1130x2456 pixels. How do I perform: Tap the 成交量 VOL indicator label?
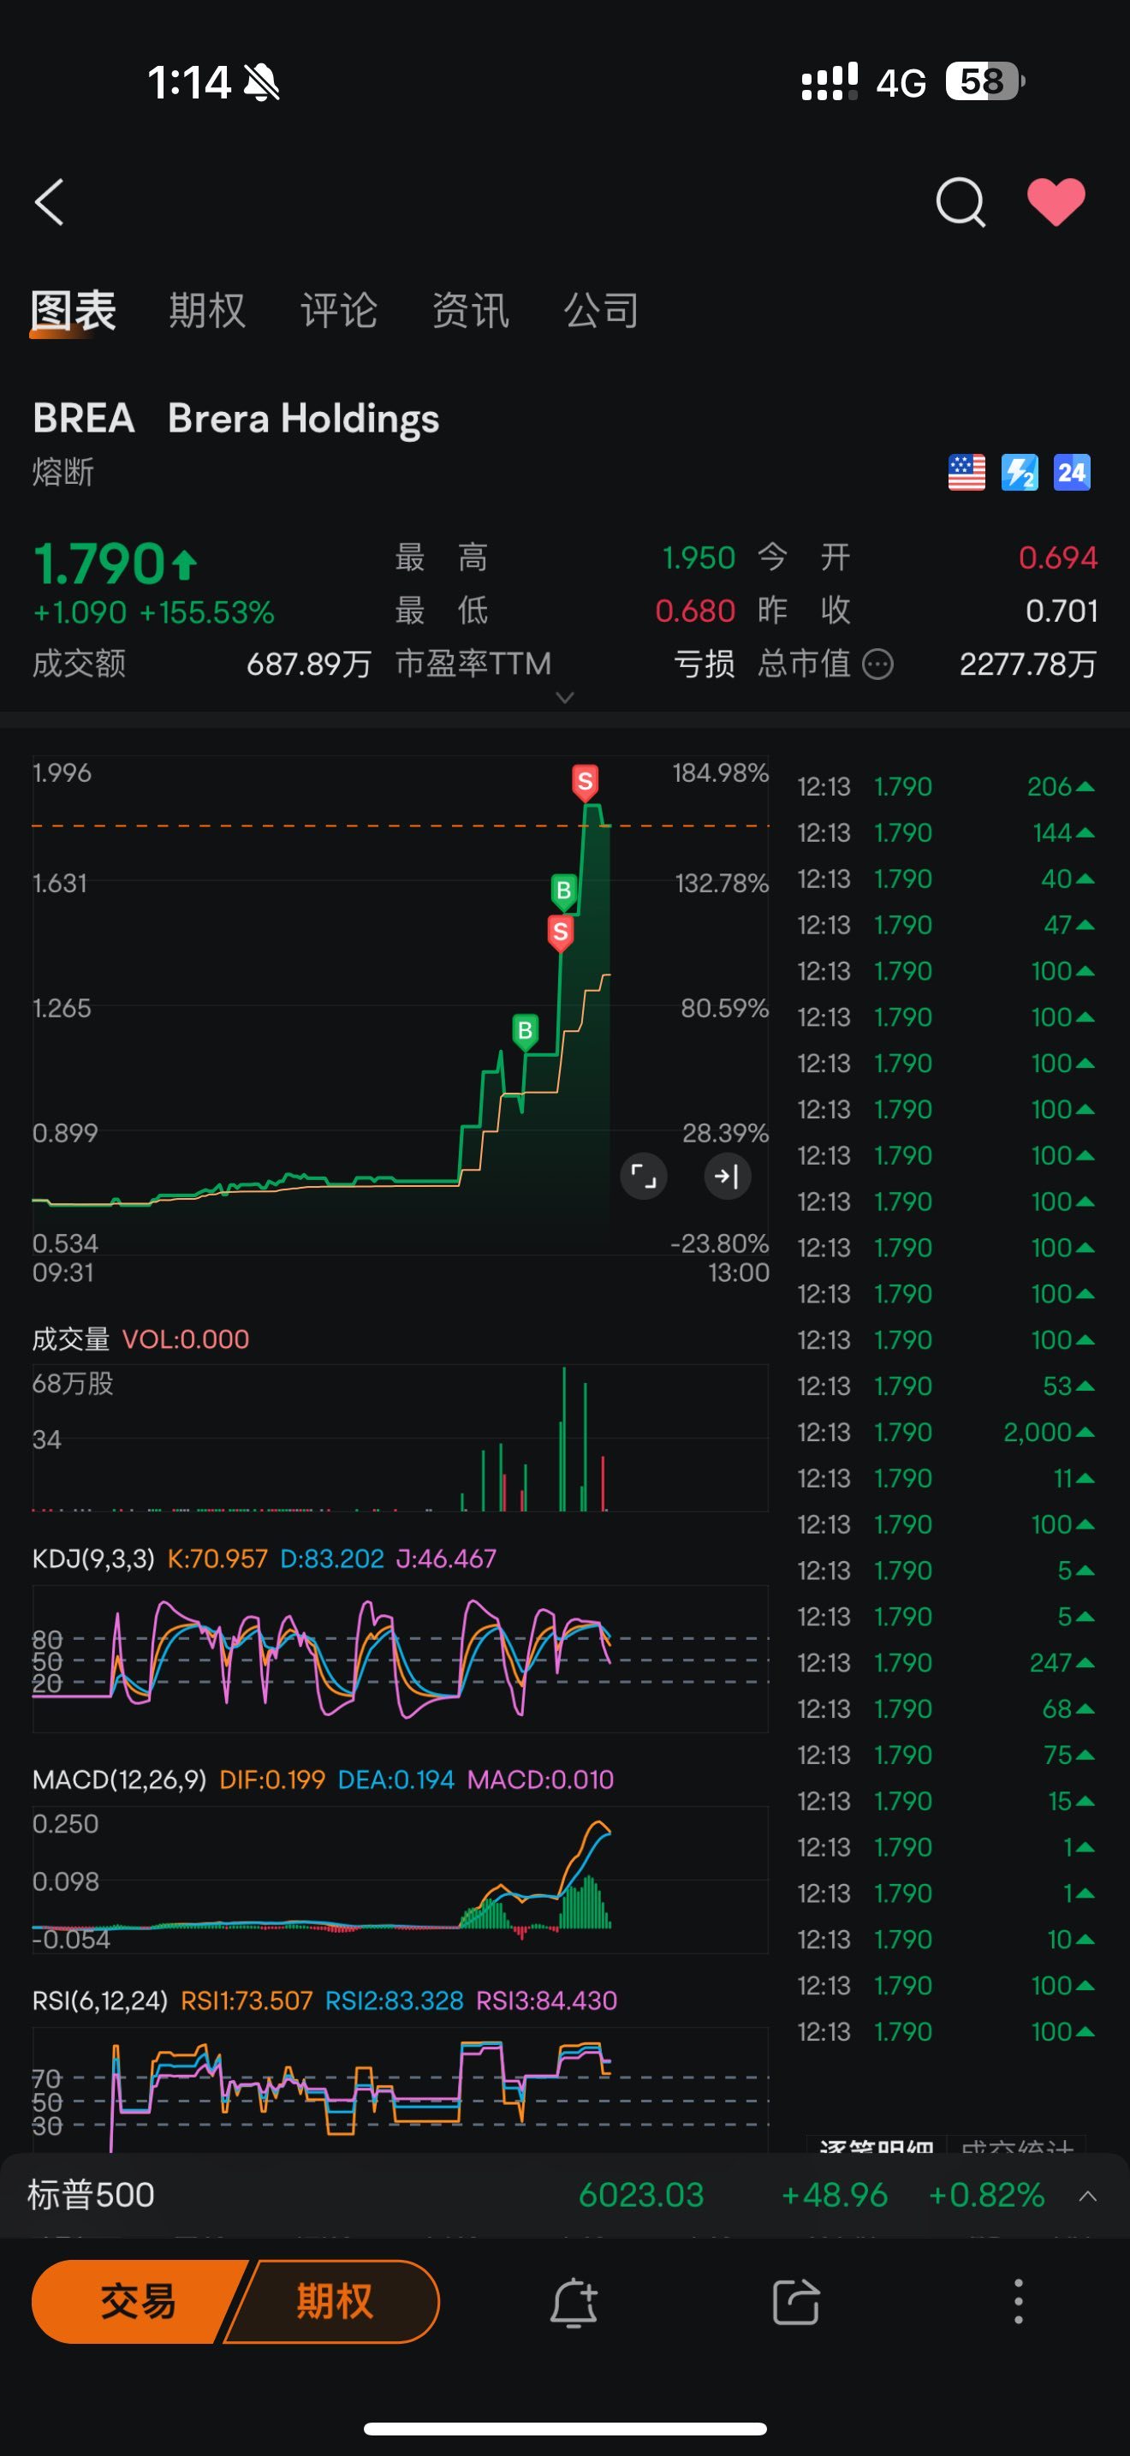click(x=141, y=1339)
